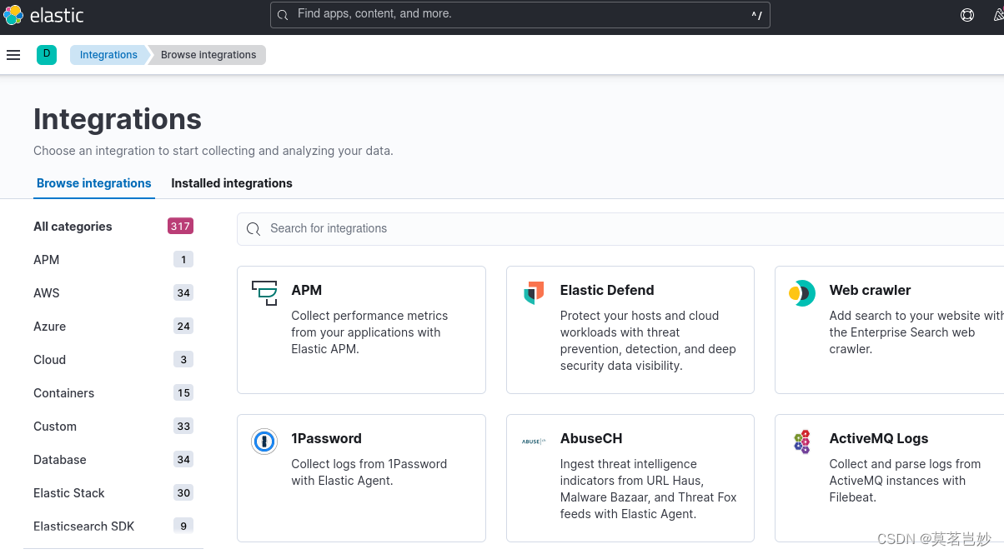The image size is (1004, 554).
Task: Click the APM integration icon
Action: click(264, 293)
